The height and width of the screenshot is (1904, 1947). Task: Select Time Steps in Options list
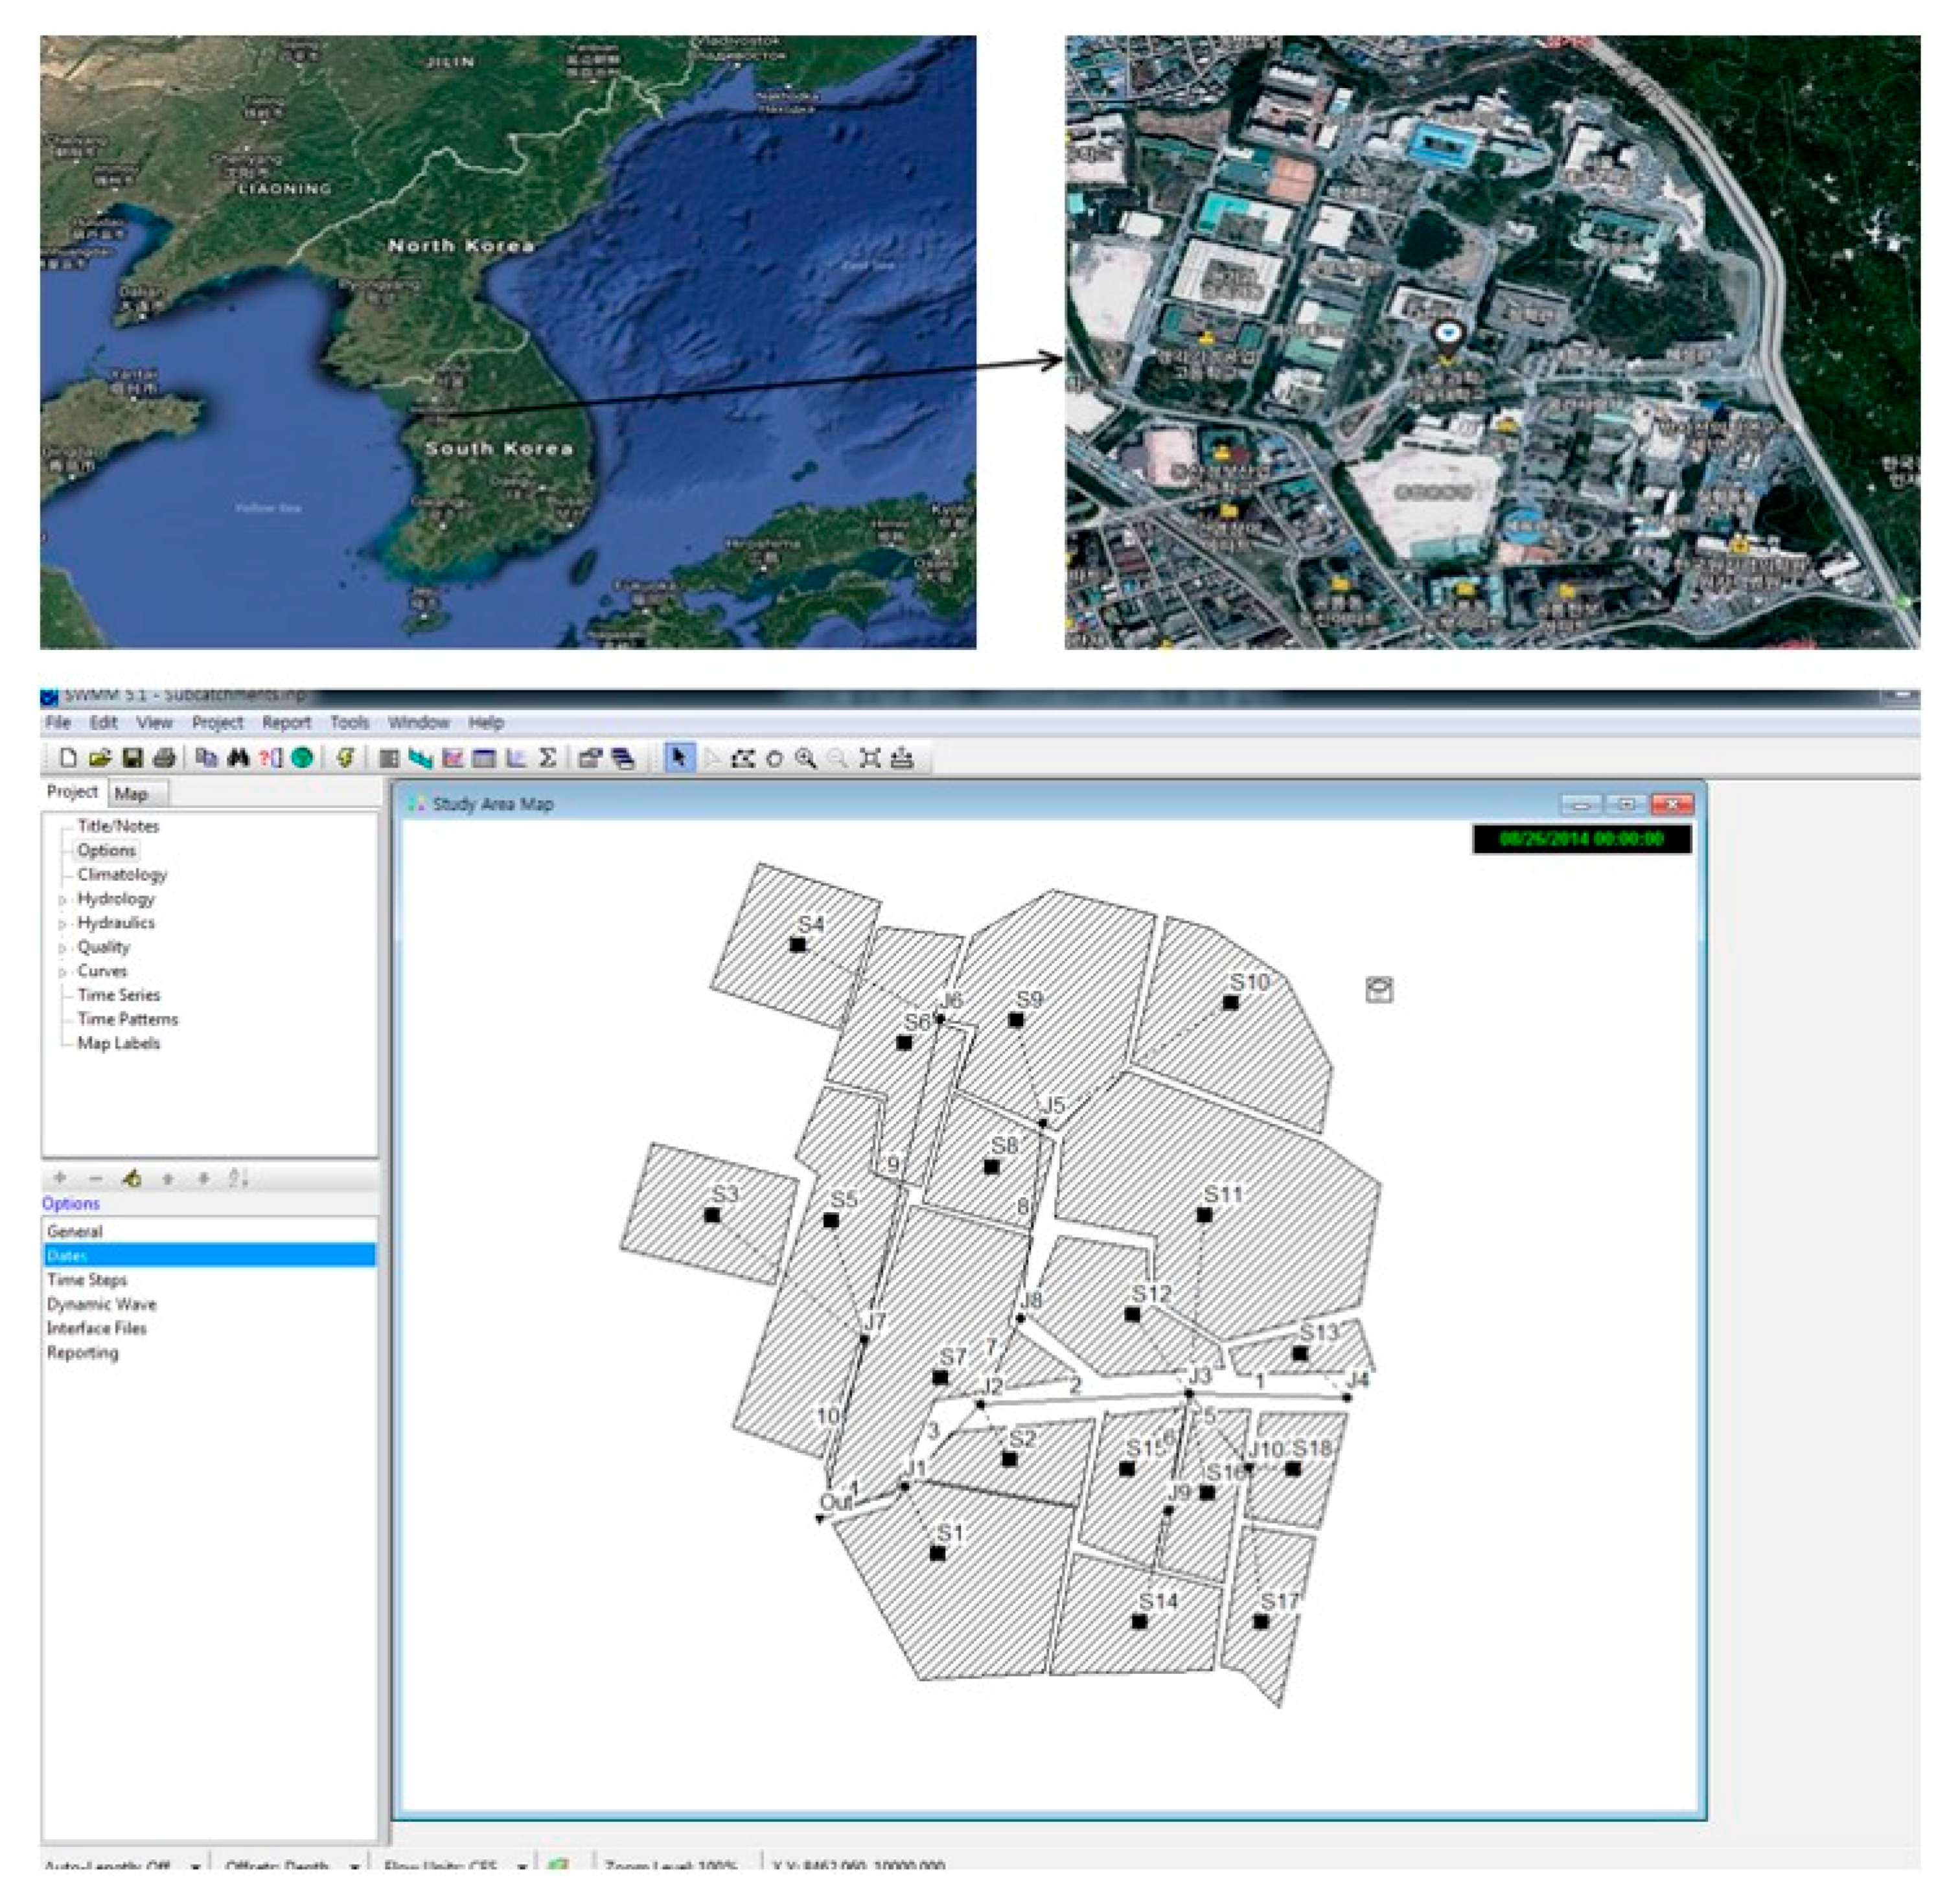click(x=87, y=1280)
